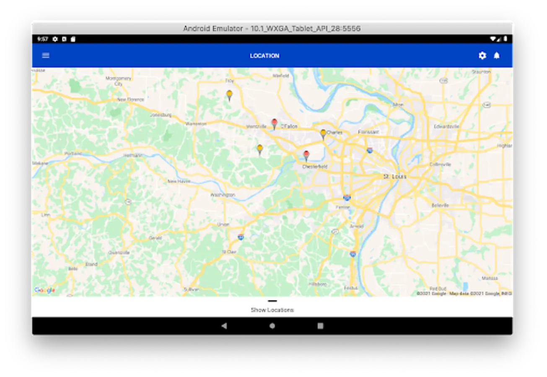Click the status bar clock showing 9:57
This screenshot has height=377, width=547.
click(x=42, y=39)
